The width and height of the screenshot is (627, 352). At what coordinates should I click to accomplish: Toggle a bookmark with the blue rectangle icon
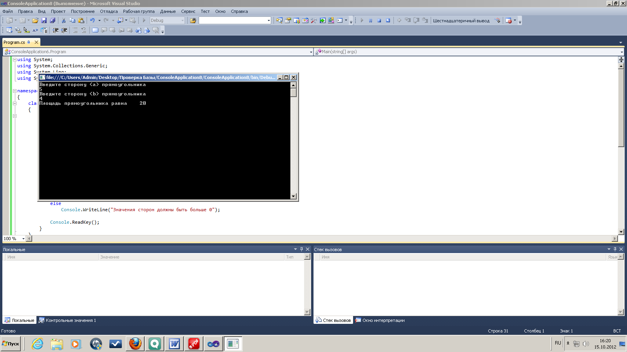point(95,30)
